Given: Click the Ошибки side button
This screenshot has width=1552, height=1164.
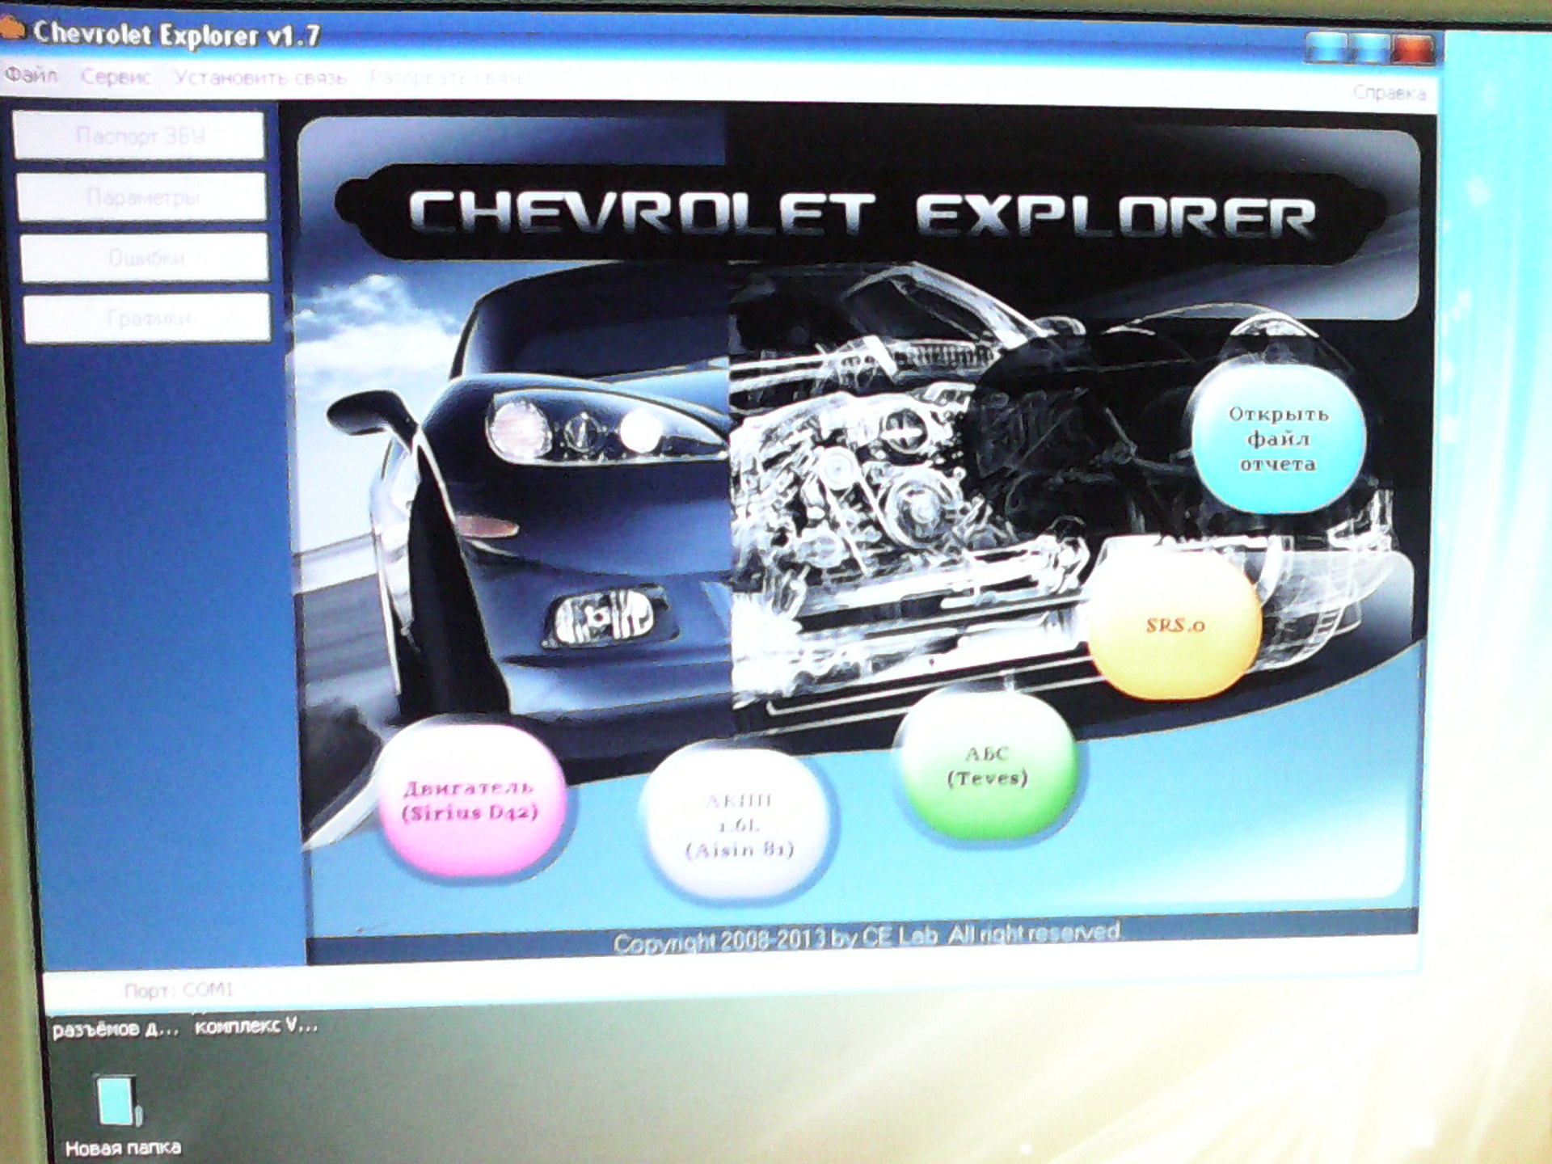Looking at the screenshot, I should pyautogui.click(x=145, y=258).
